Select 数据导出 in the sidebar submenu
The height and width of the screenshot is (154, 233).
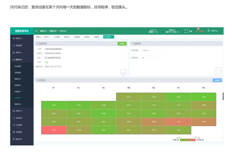pos(18,104)
